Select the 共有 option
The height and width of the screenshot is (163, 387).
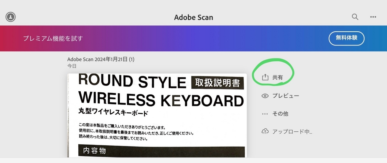click(278, 77)
